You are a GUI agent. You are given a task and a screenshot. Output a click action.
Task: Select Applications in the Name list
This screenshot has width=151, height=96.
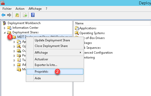click(x=88, y=28)
